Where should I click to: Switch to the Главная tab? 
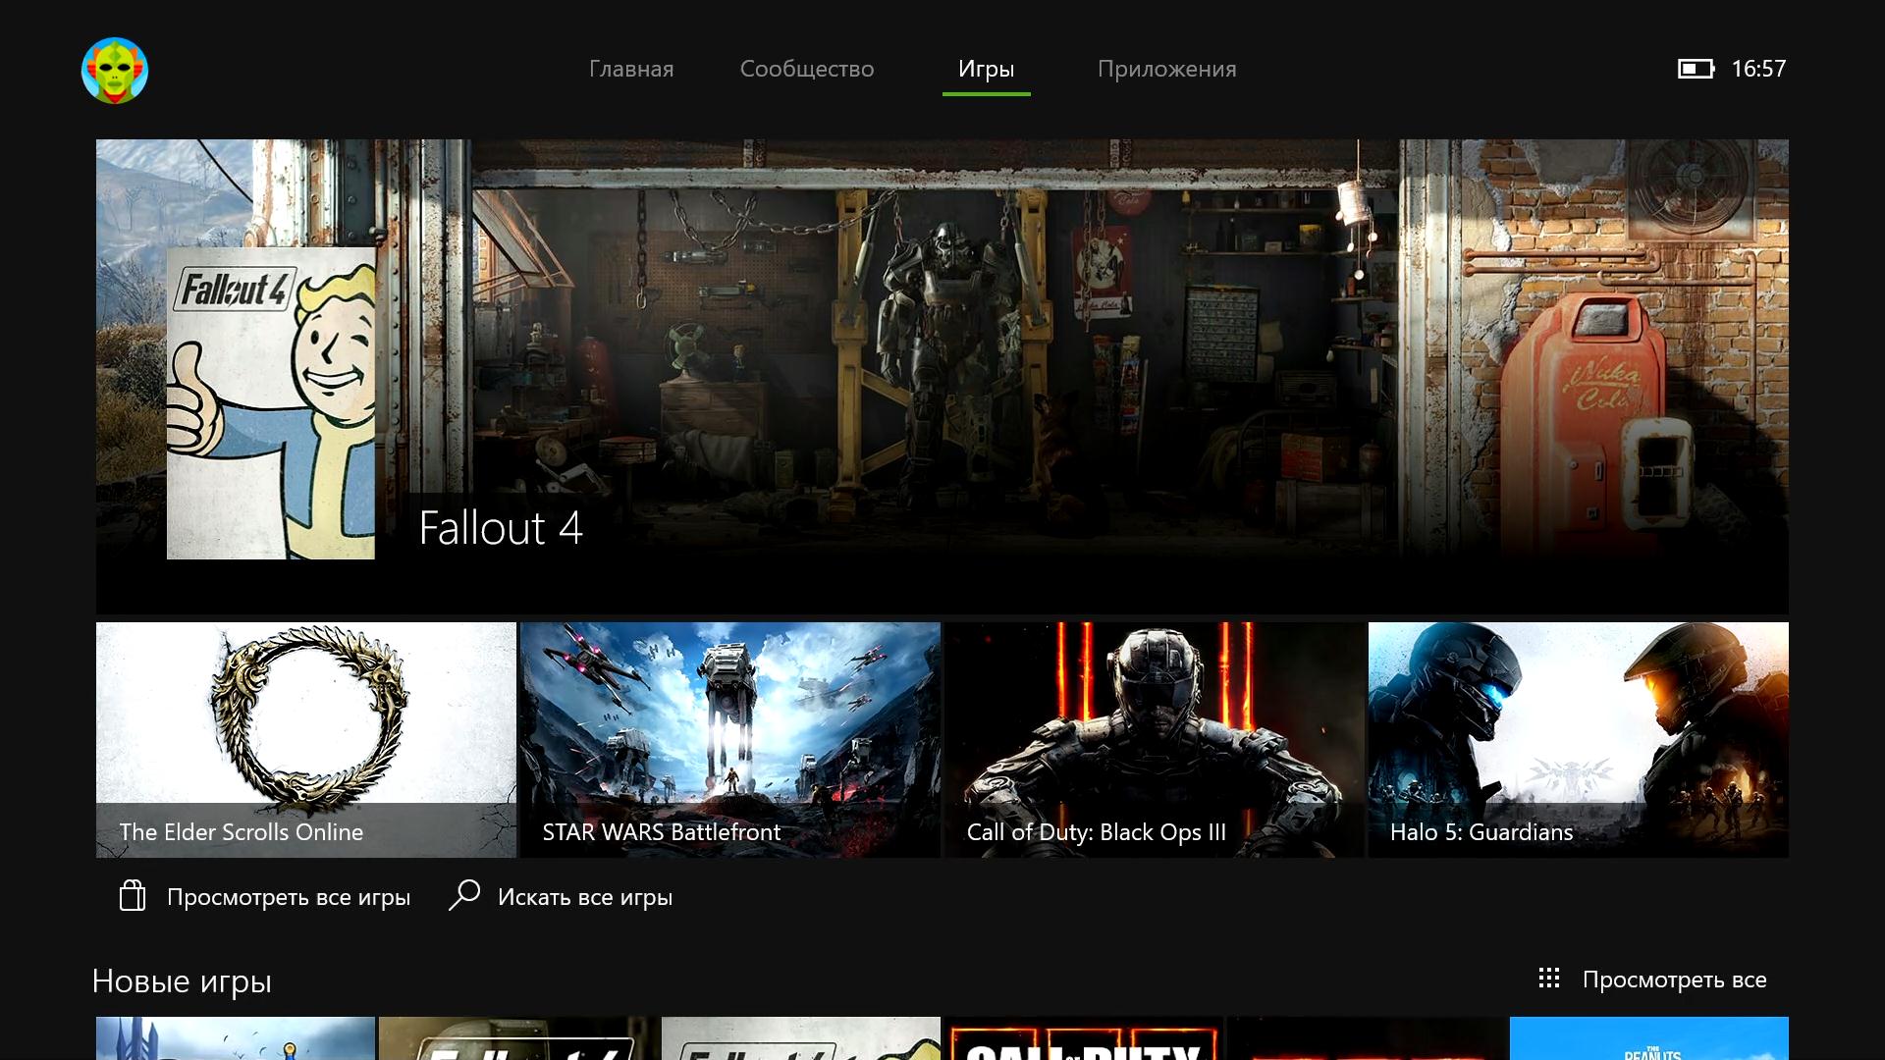point(631,69)
